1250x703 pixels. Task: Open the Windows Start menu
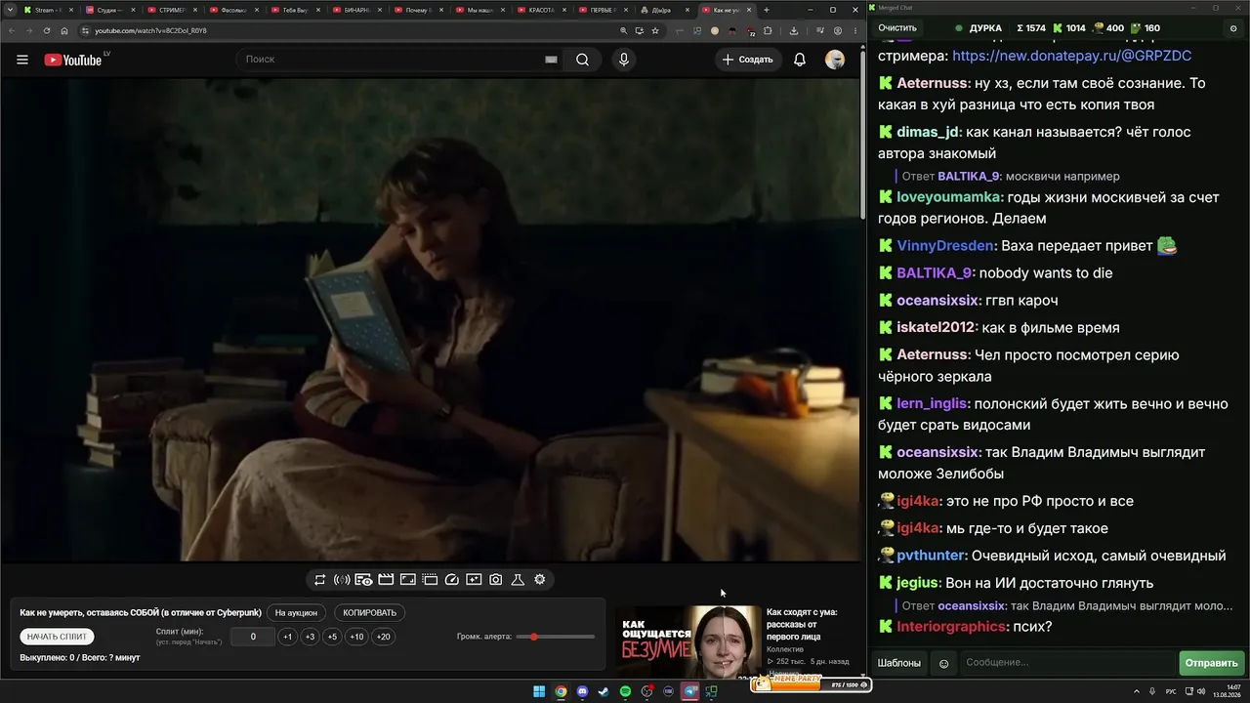[x=539, y=692]
